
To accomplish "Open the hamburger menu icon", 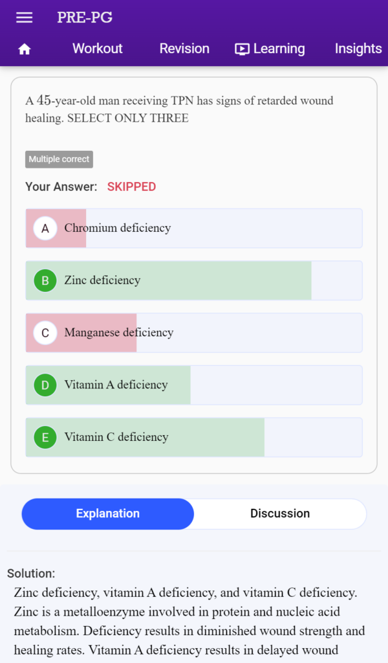I will coord(24,17).
